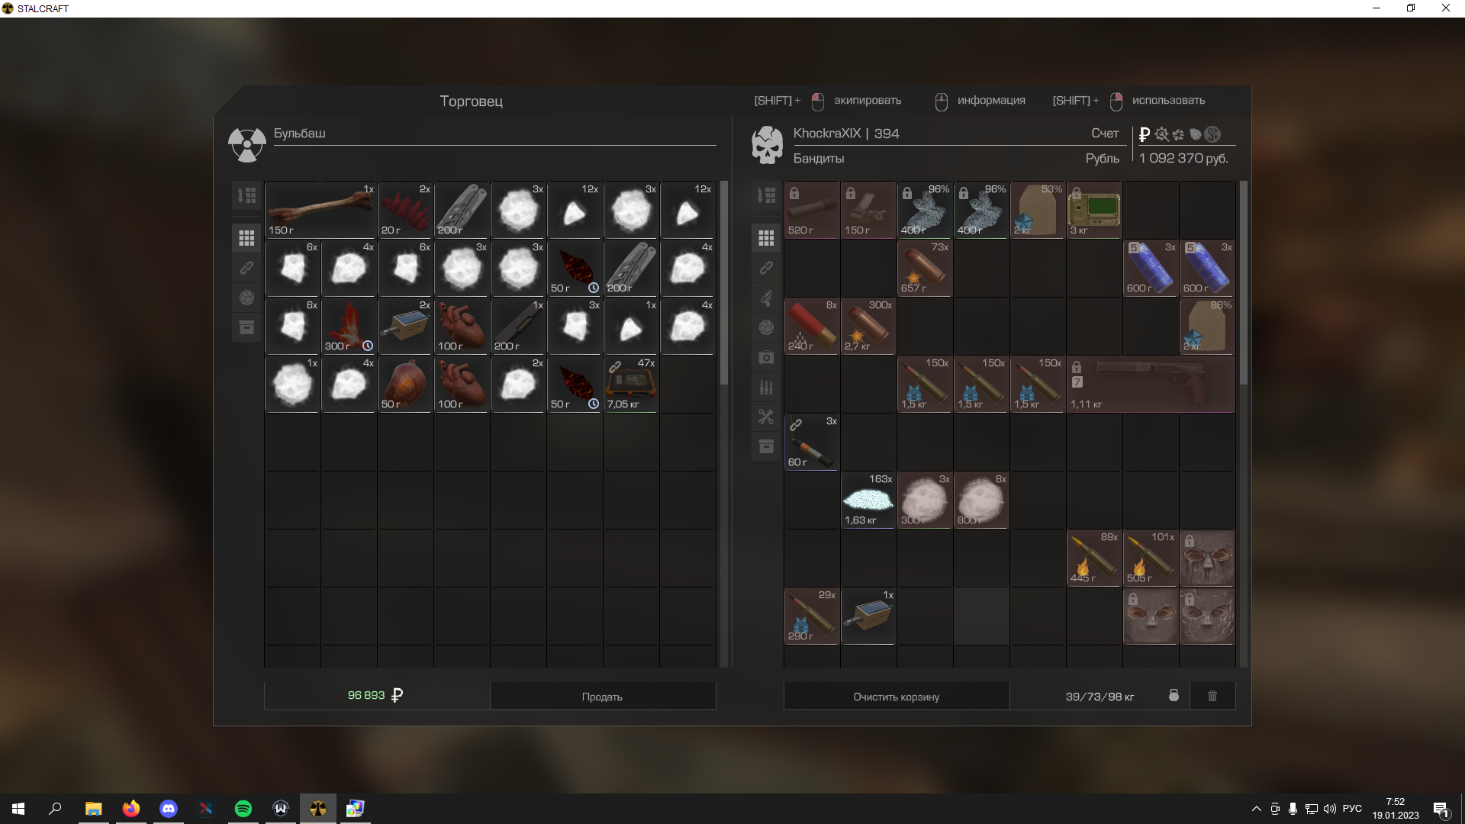Select the 89x incendiary ammo 445 г
1465x824 pixels.
pyautogui.click(x=1094, y=558)
